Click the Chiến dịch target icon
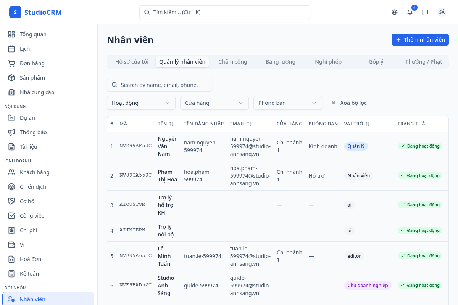 click(11, 187)
